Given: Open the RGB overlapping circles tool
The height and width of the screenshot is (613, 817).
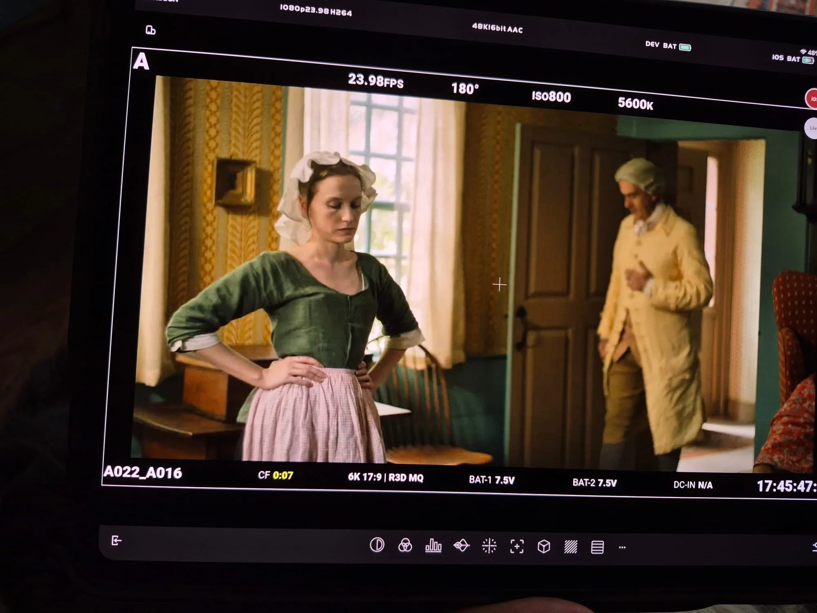Looking at the screenshot, I should tap(405, 545).
